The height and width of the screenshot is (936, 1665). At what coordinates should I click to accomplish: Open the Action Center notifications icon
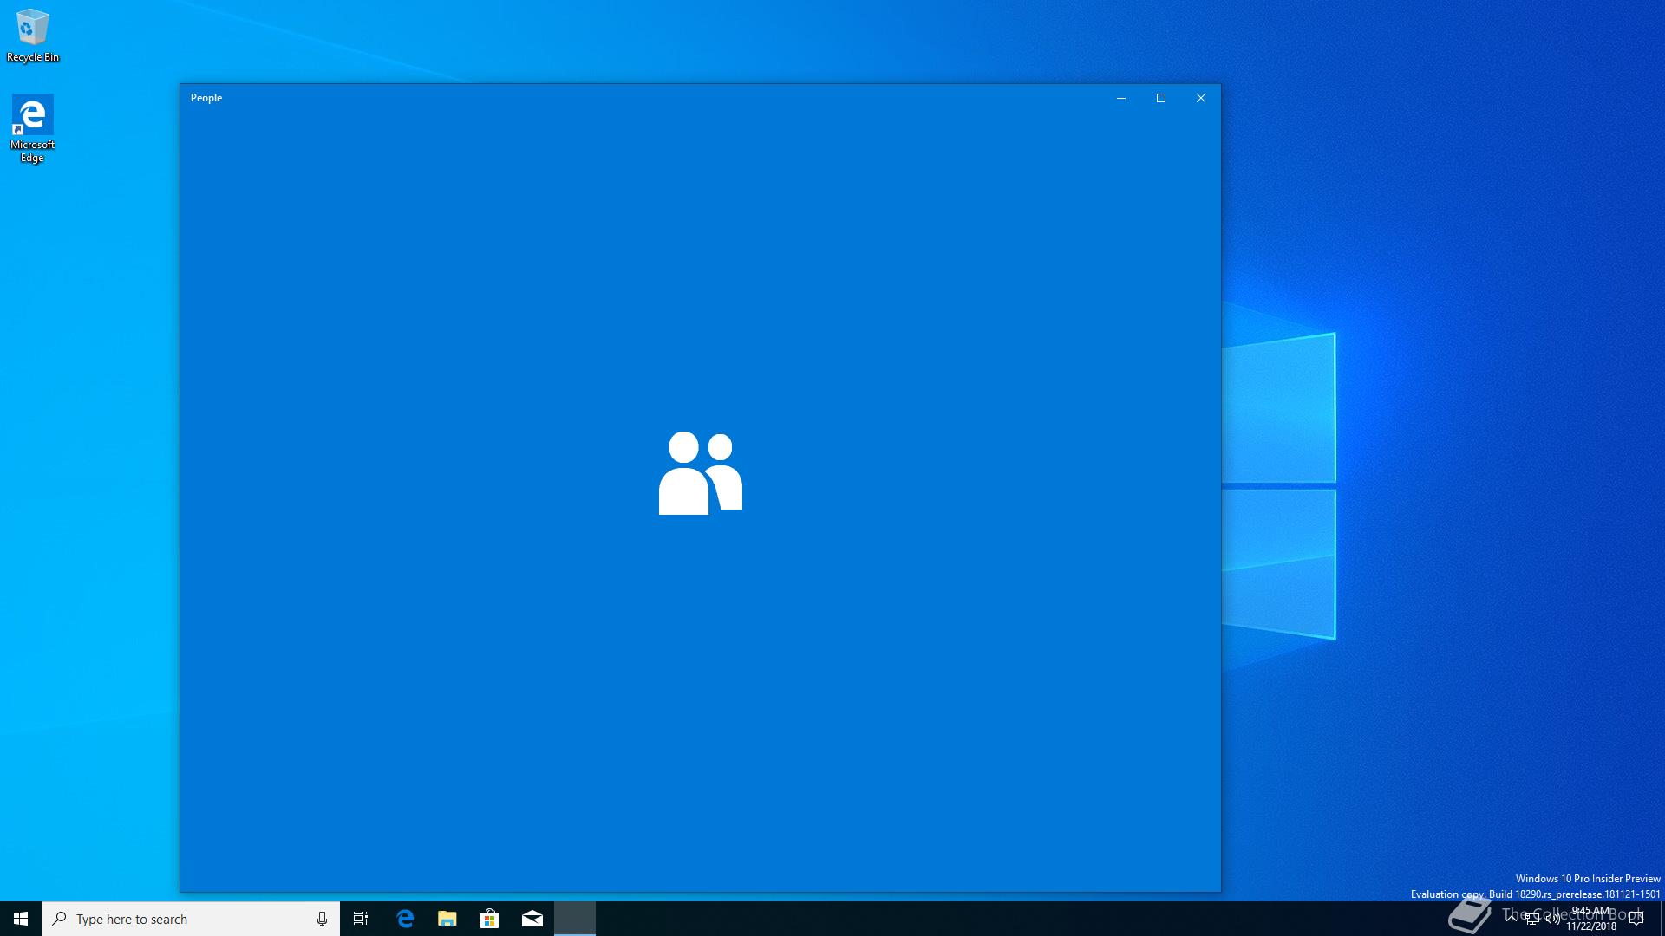tap(1636, 919)
